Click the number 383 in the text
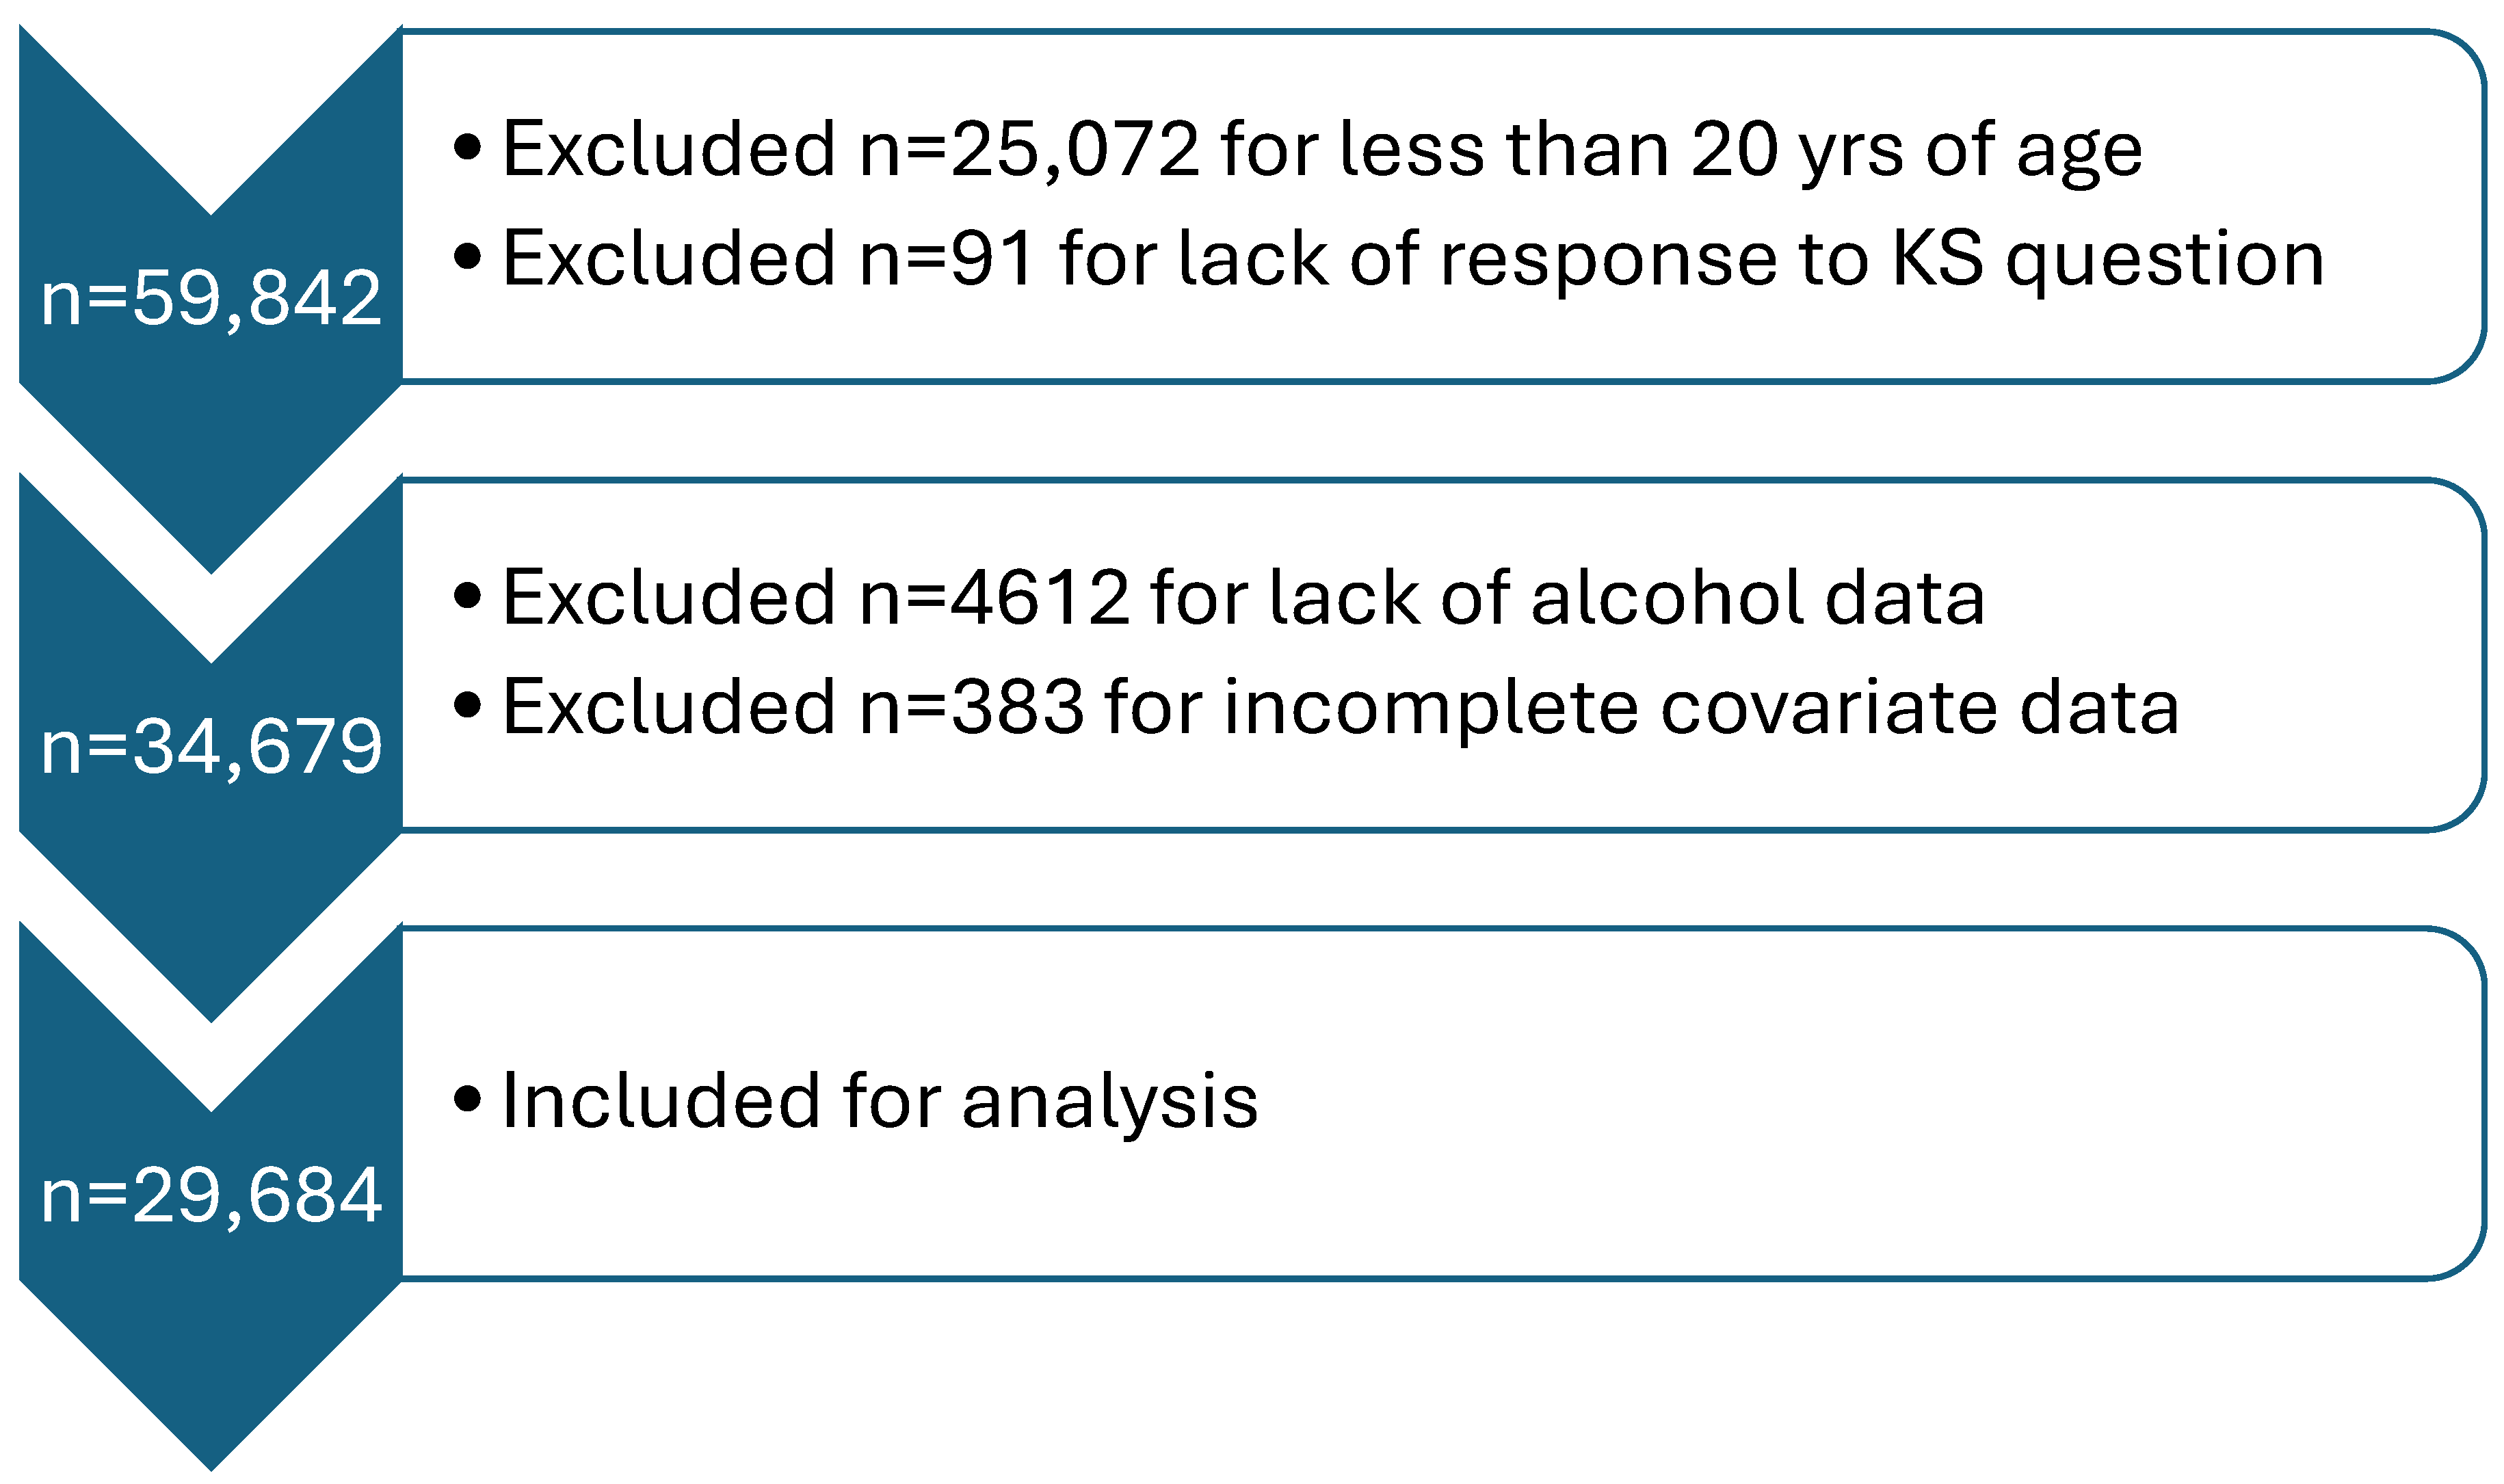Image resolution: width=2504 pixels, height=1484 pixels. [x=1017, y=707]
